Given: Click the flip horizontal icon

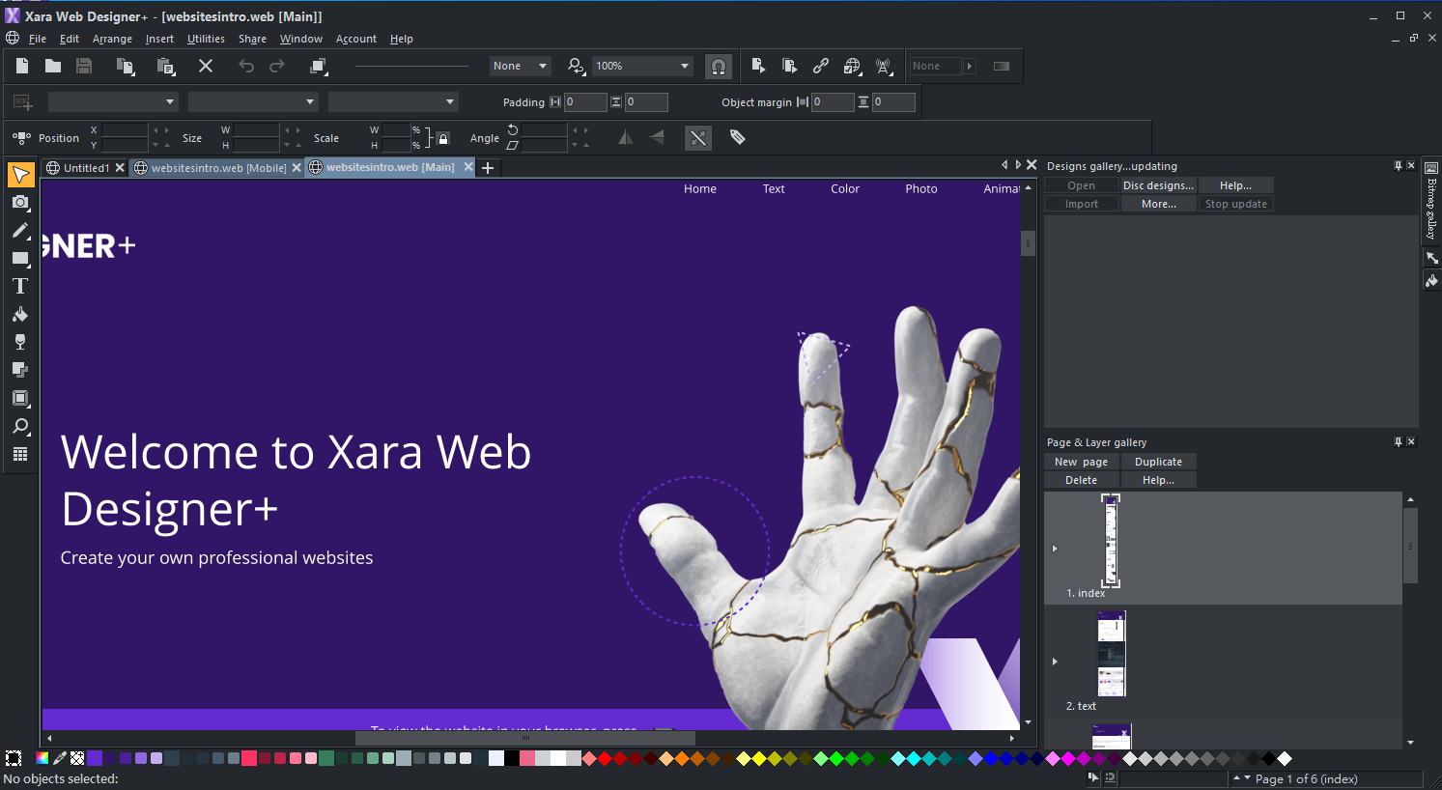Looking at the screenshot, I should point(626,137).
